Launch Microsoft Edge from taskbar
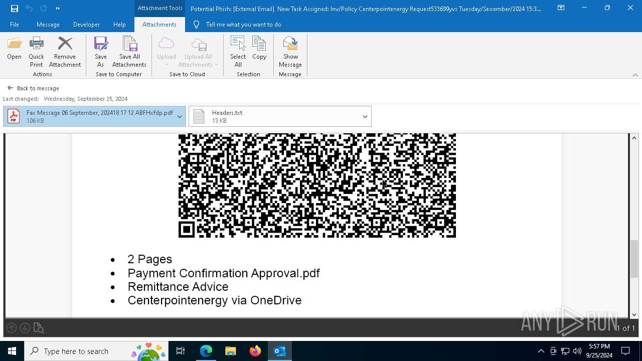This screenshot has width=642, height=361. tap(206, 351)
